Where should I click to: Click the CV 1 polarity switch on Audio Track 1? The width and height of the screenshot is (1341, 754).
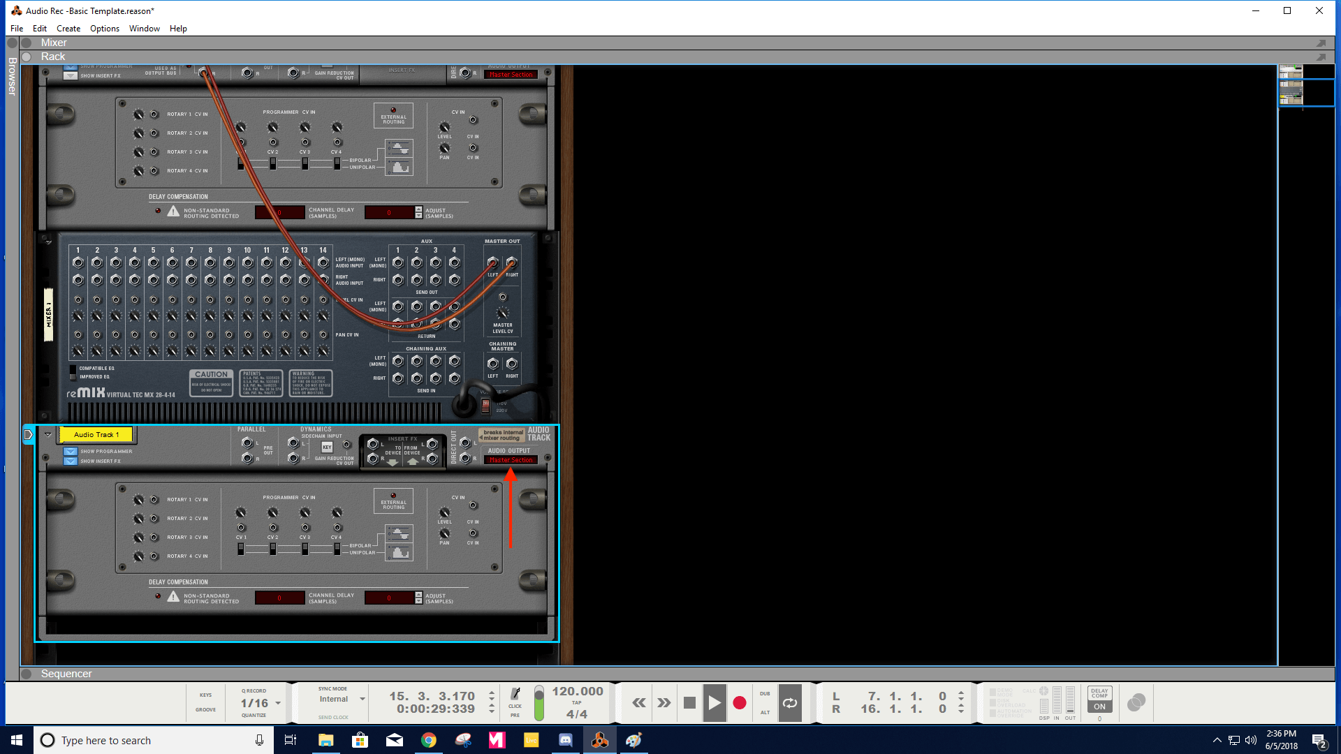click(241, 549)
